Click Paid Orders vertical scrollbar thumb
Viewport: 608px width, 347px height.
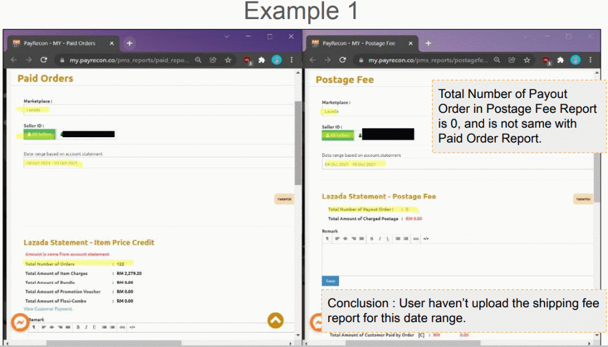coord(298,143)
